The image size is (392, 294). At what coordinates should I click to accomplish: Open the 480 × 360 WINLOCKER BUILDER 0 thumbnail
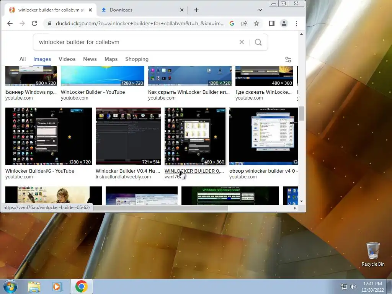coord(195,136)
